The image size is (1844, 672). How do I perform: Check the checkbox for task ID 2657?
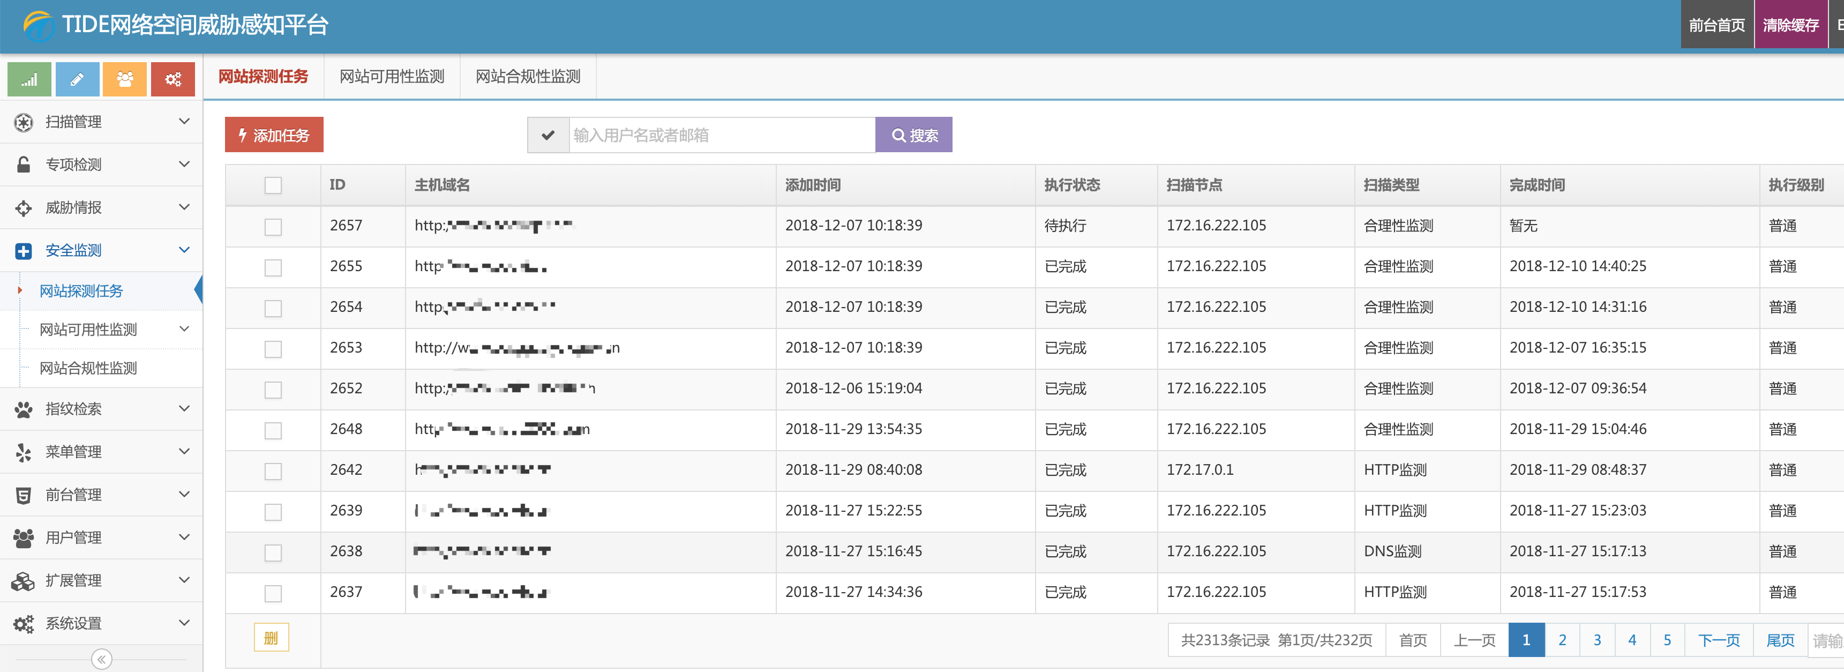click(273, 226)
